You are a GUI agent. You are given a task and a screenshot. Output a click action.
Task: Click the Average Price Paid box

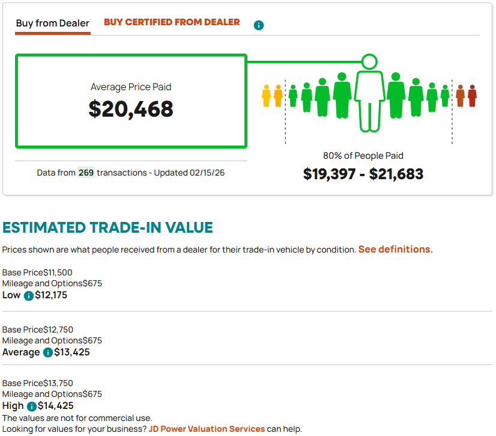point(131,101)
